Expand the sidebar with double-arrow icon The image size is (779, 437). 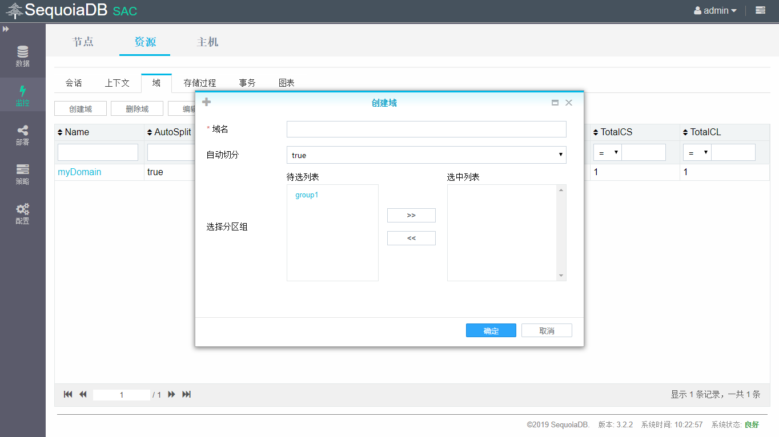pyautogui.click(x=6, y=29)
